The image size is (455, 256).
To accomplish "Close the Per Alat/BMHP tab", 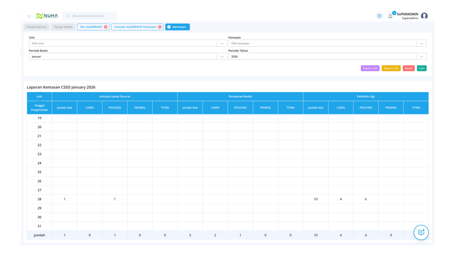I will (x=106, y=27).
